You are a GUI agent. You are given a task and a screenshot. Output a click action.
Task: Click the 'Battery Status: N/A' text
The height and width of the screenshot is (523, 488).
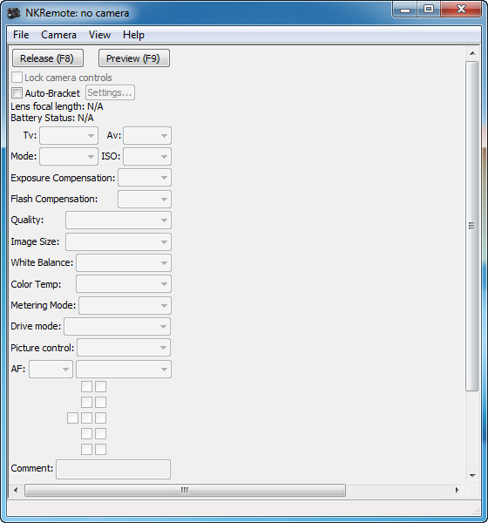[52, 118]
